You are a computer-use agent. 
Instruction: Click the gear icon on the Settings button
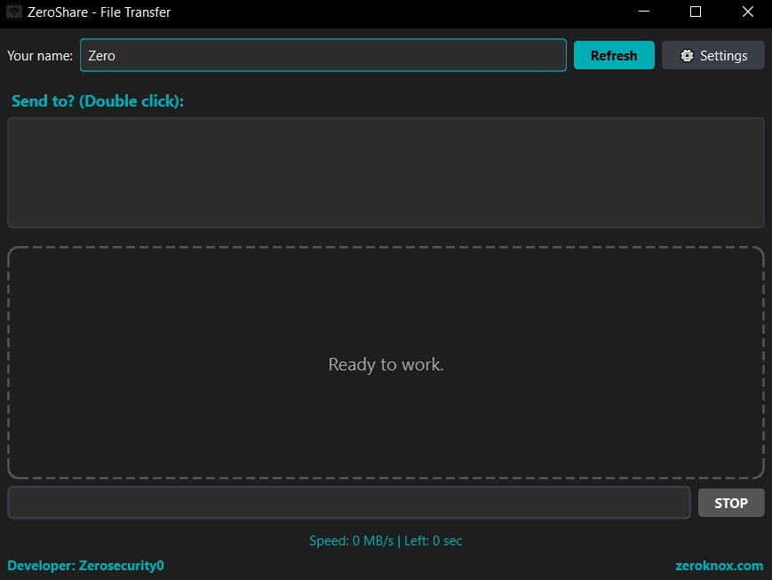687,56
